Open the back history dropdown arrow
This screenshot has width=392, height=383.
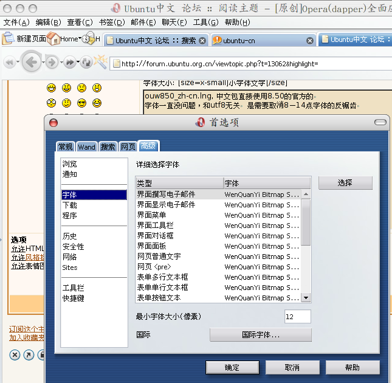click(x=43, y=62)
